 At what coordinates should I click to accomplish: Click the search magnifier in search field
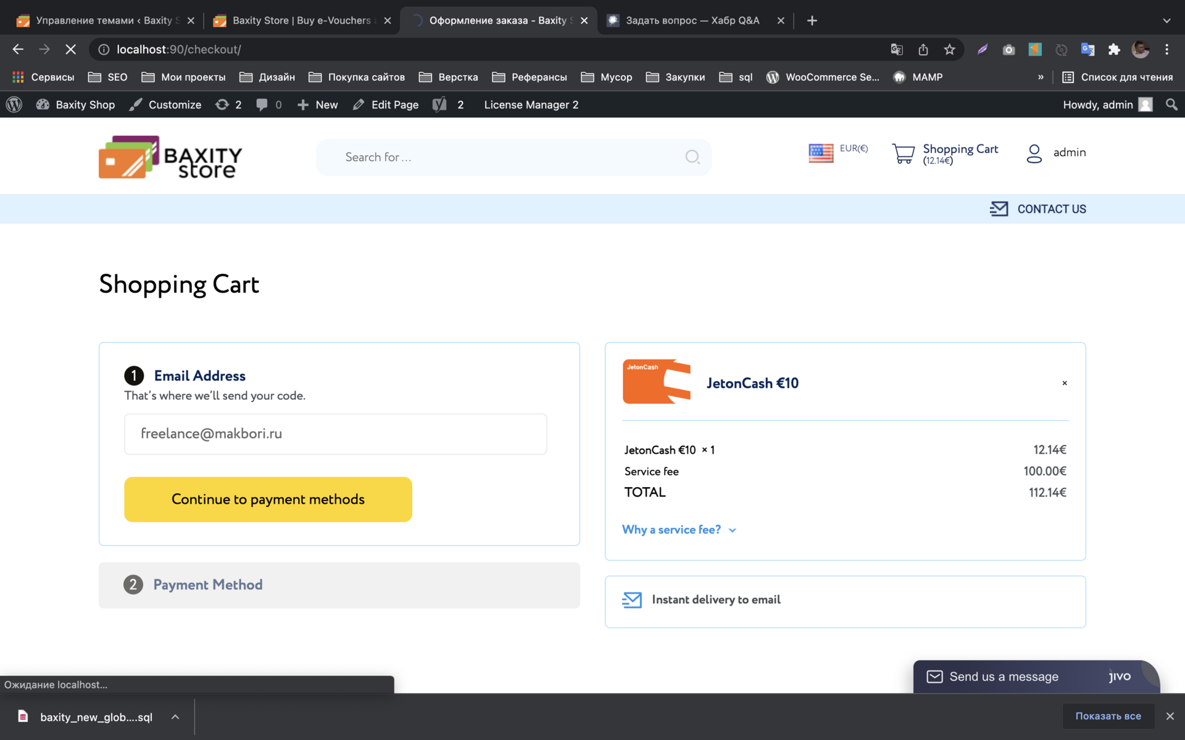[692, 157]
